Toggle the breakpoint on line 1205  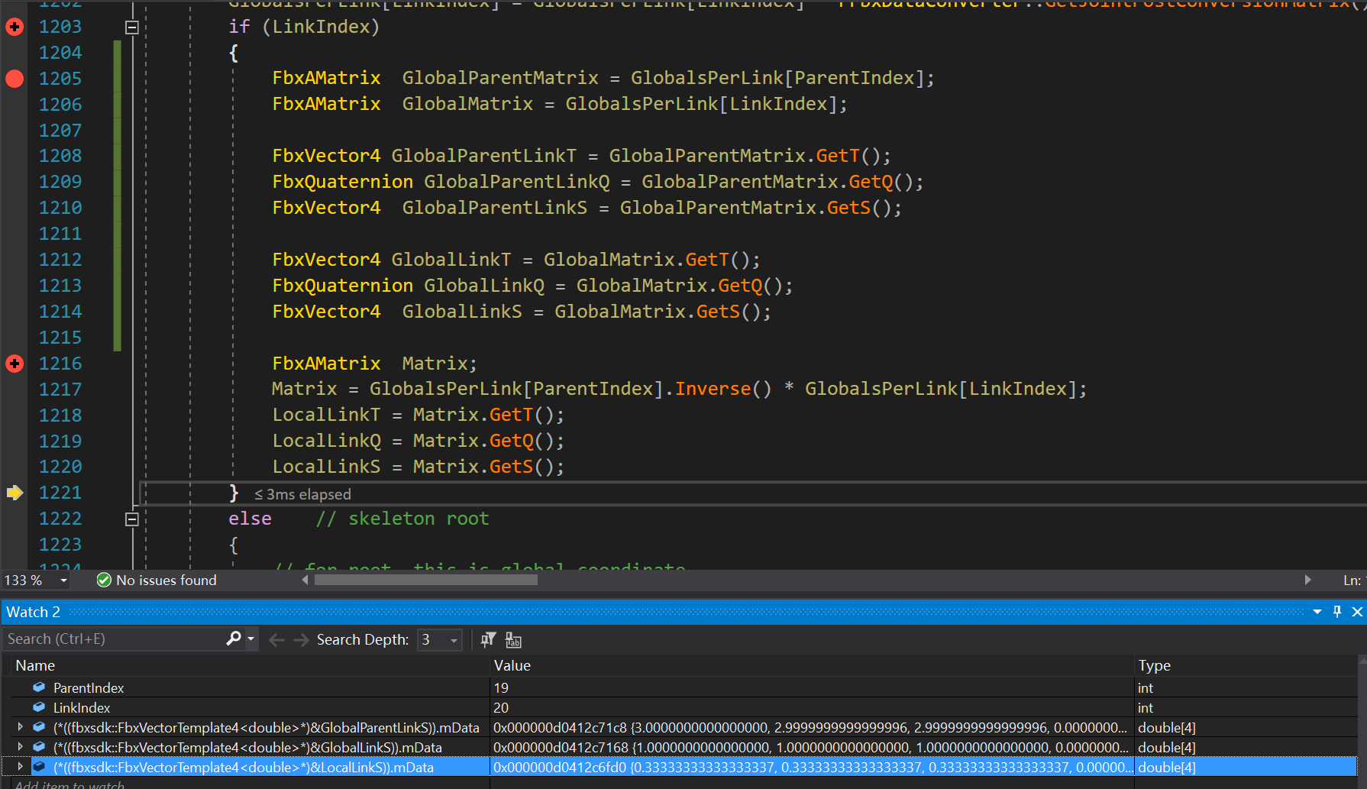[15, 79]
